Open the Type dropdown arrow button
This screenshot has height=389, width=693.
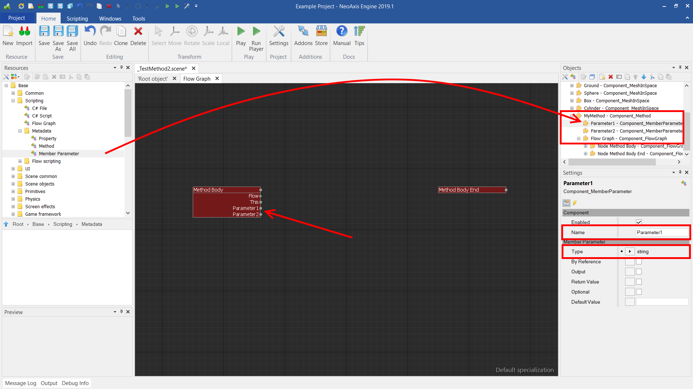(x=630, y=252)
